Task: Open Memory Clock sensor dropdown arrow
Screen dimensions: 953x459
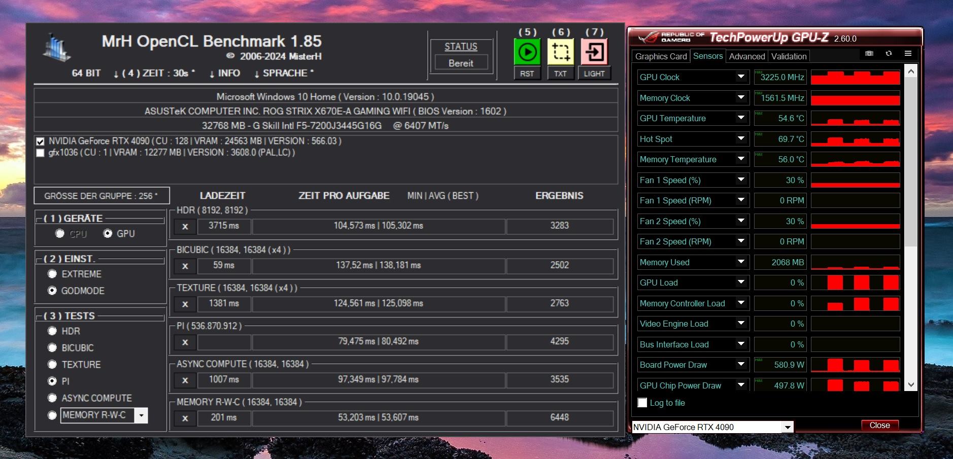Action: click(741, 97)
